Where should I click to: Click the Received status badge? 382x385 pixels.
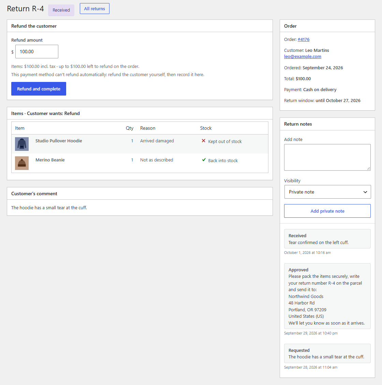[x=61, y=10]
